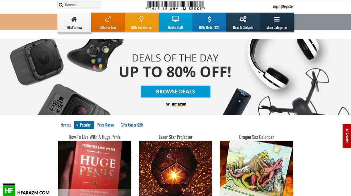Screen dimensions: 351x196
Task: Open the red Contact Us side tab
Action: pos(347,136)
